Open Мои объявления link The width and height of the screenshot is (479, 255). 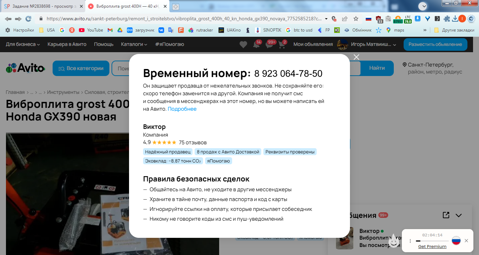pos(313,44)
